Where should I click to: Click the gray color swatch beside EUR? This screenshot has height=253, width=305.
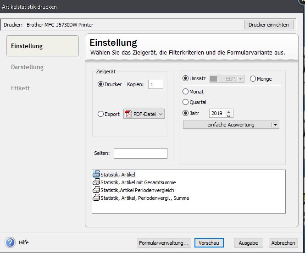point(214,79)
